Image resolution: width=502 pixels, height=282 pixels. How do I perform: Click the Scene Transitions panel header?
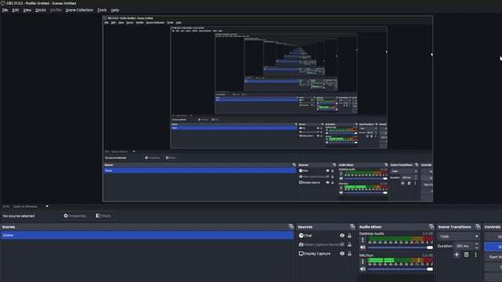(x=459, y=226)
